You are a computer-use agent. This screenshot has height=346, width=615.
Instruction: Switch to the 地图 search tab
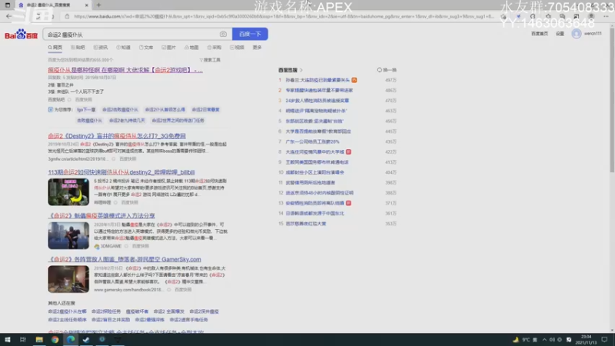[191, 48]
